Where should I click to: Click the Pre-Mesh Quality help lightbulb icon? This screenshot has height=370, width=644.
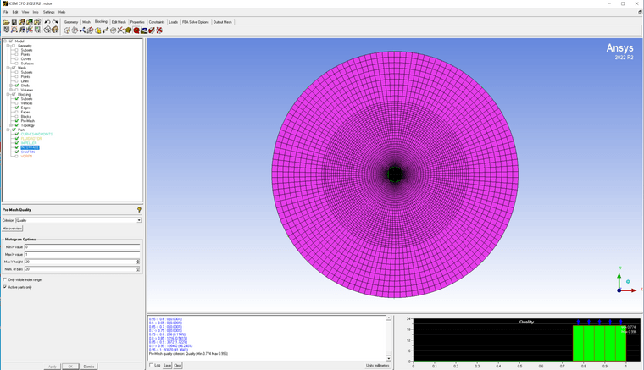tap(139, 209)
